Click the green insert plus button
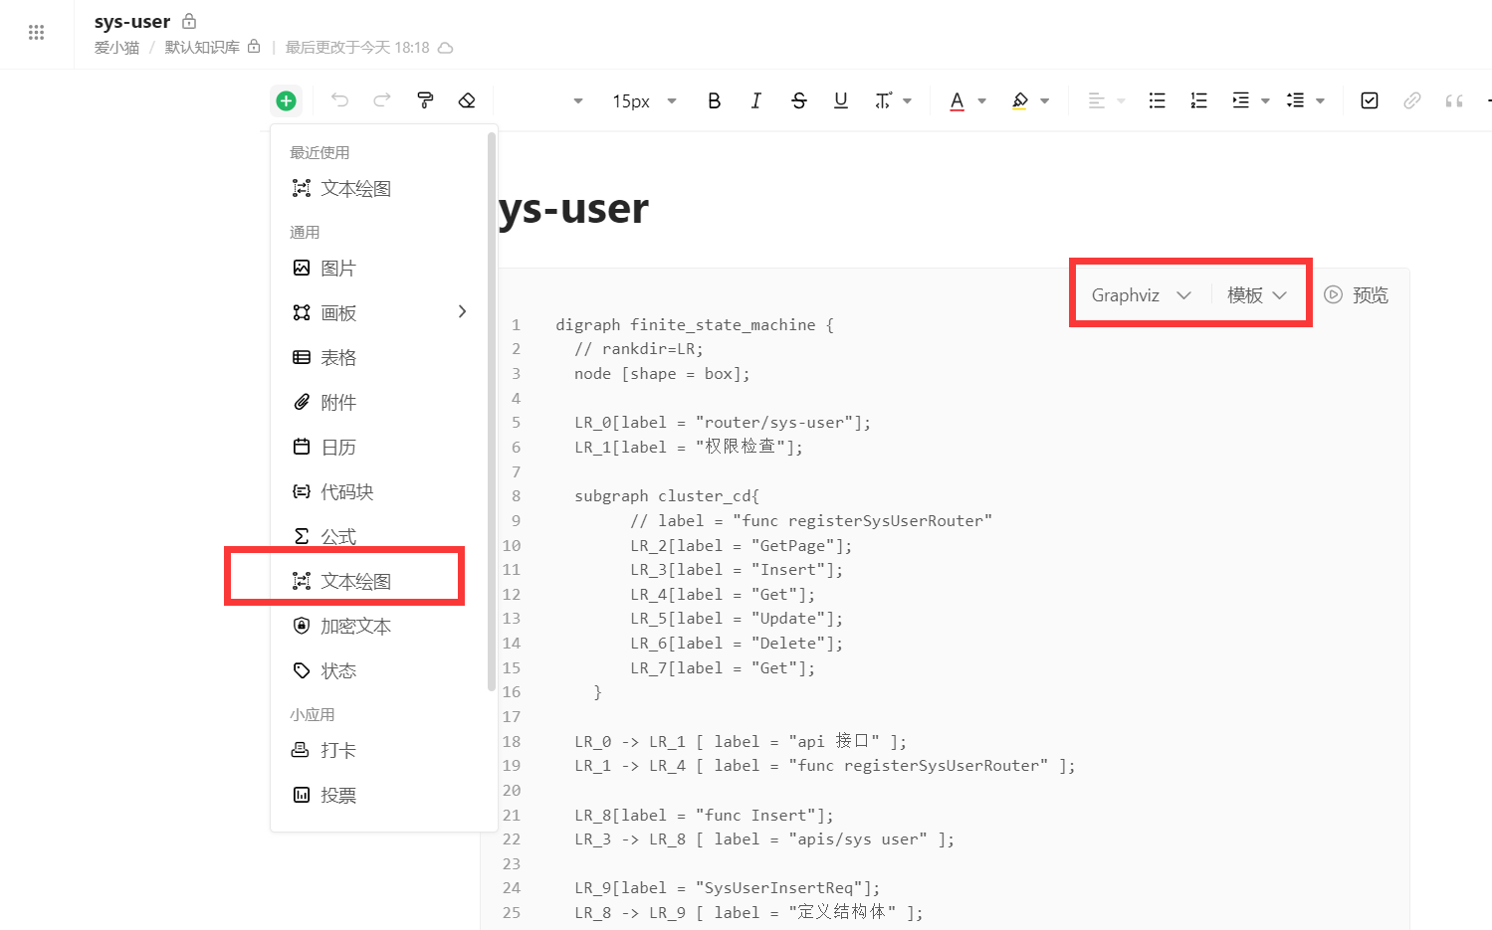Image resolution: width=1492 pixels, height=930 pixels. click(286, 100)
